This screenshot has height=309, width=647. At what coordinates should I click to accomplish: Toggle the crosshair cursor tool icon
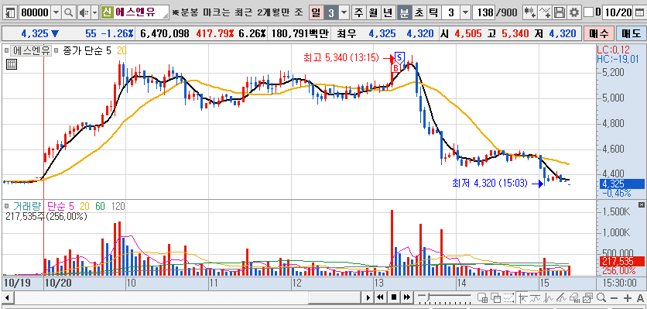click(x=522, y=297)
